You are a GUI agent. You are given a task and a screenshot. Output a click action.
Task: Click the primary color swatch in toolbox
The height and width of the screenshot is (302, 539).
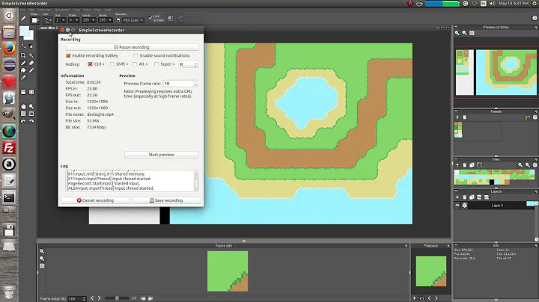(x=25, y=31)
